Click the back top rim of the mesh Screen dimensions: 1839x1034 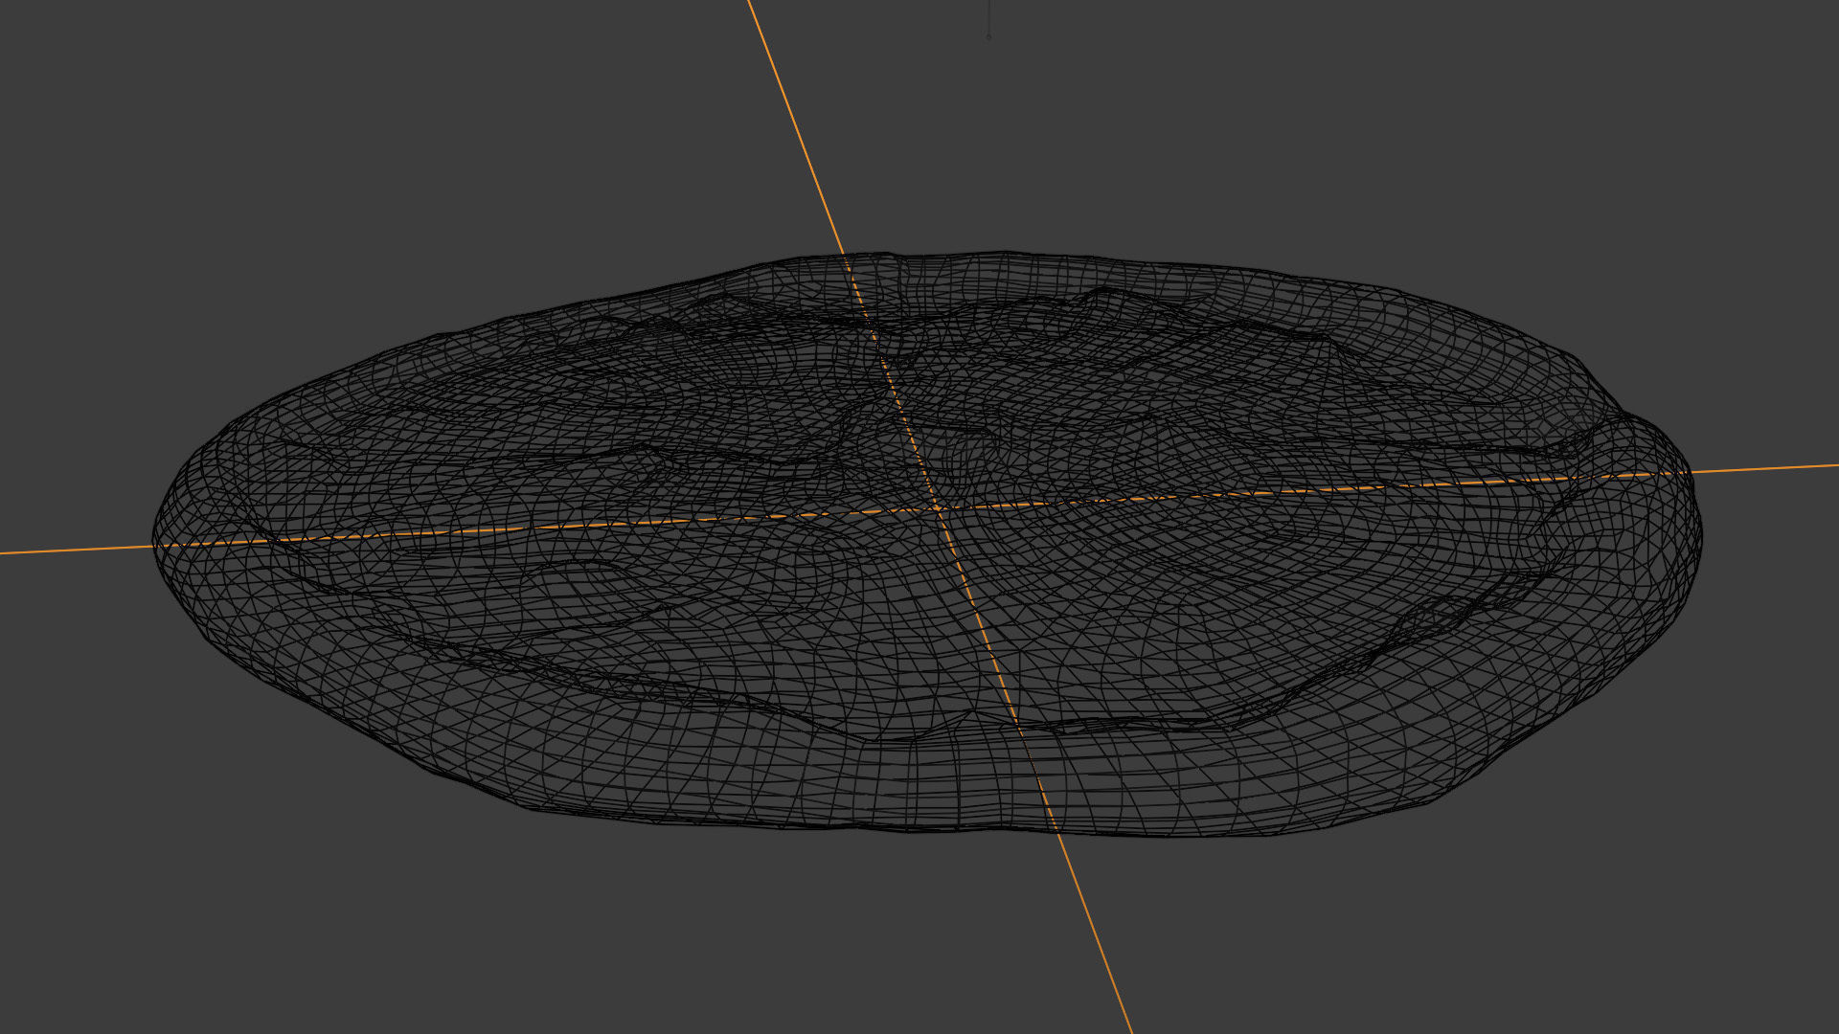pyautogui.click(x=958, y=257)
